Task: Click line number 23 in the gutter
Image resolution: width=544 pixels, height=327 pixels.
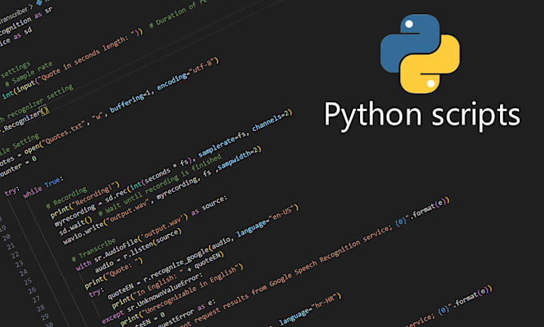Action: point(19,264)
